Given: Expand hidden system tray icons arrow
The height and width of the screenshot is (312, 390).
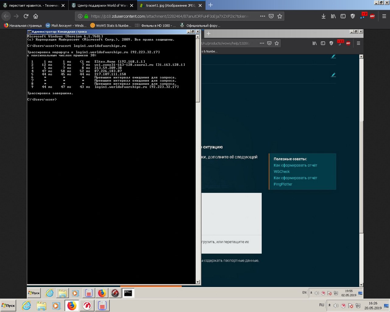Looking at the screenshot, I should pyautogui.click(x=329, y=305).
